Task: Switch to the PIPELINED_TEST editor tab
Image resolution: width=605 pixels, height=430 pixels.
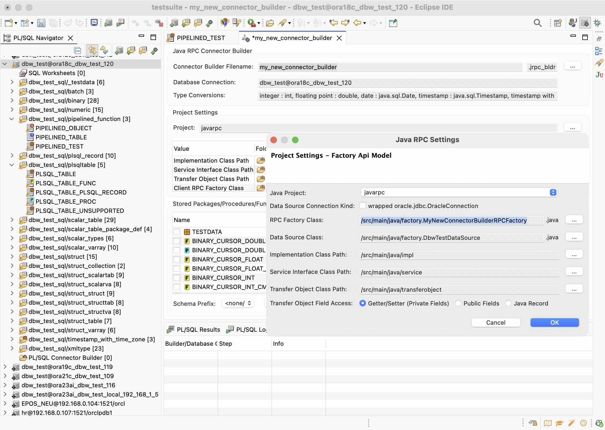Action: click(x=201, y=38)
